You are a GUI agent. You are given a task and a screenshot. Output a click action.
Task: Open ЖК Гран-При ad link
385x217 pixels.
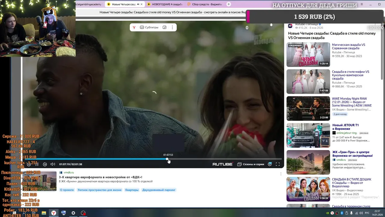tap(353, 154)
